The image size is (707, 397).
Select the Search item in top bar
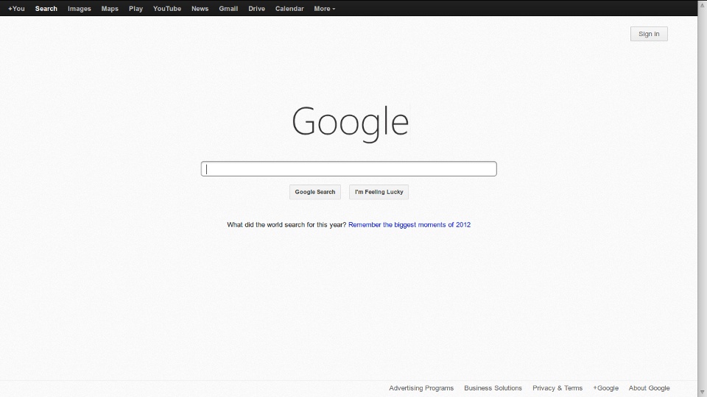[x=46, y=9]
